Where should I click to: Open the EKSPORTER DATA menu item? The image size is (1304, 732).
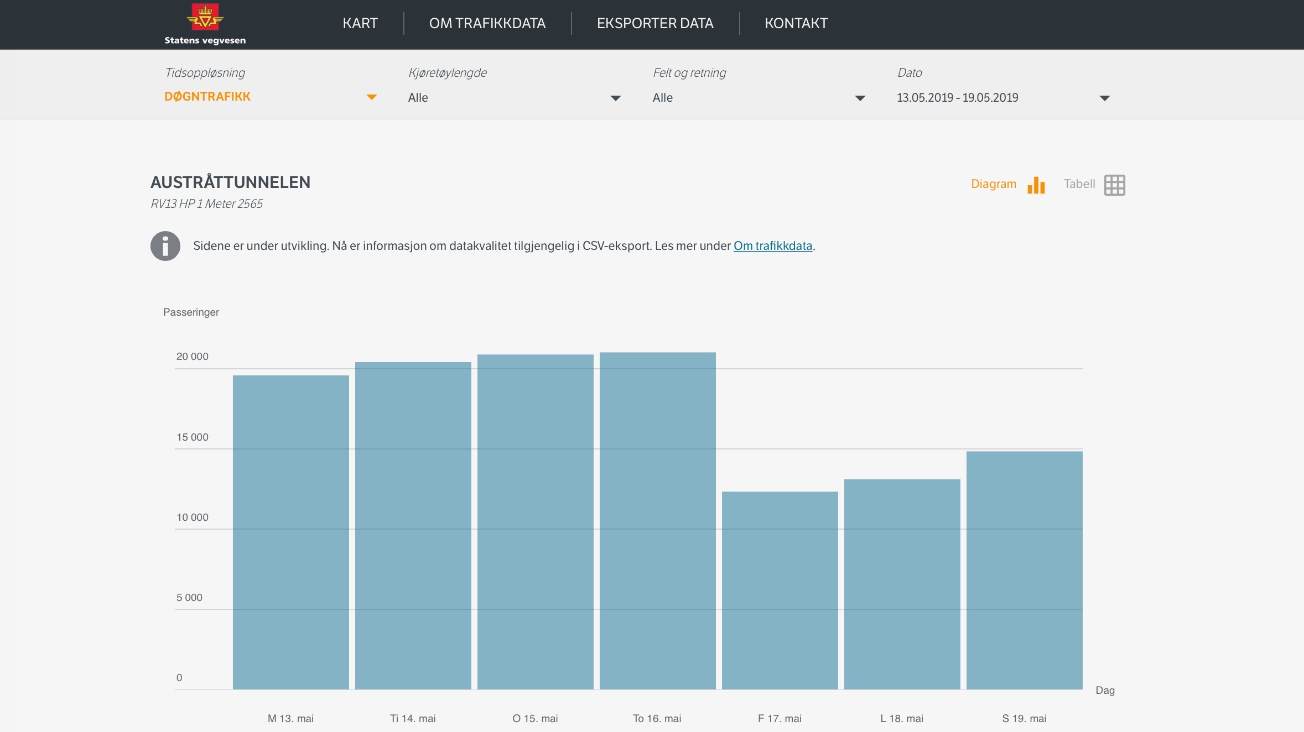click(655, 23)
